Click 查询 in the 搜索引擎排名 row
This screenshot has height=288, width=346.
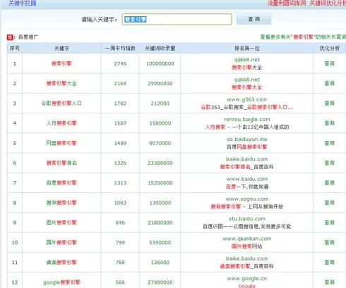coord(330,163)
